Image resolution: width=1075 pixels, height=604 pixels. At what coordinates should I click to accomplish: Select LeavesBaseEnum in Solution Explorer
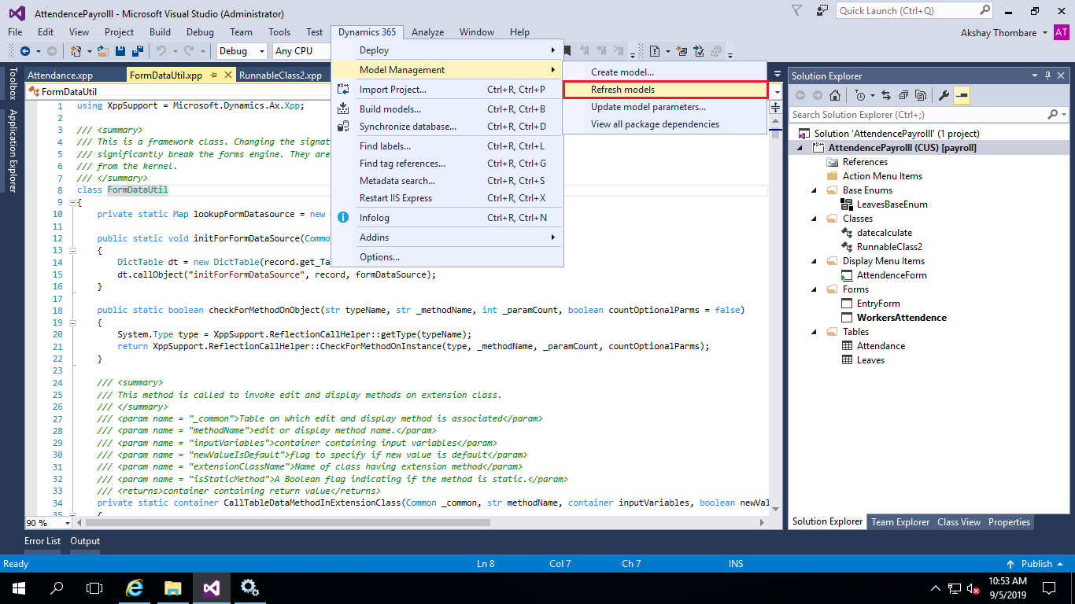(x=892, y=204)
